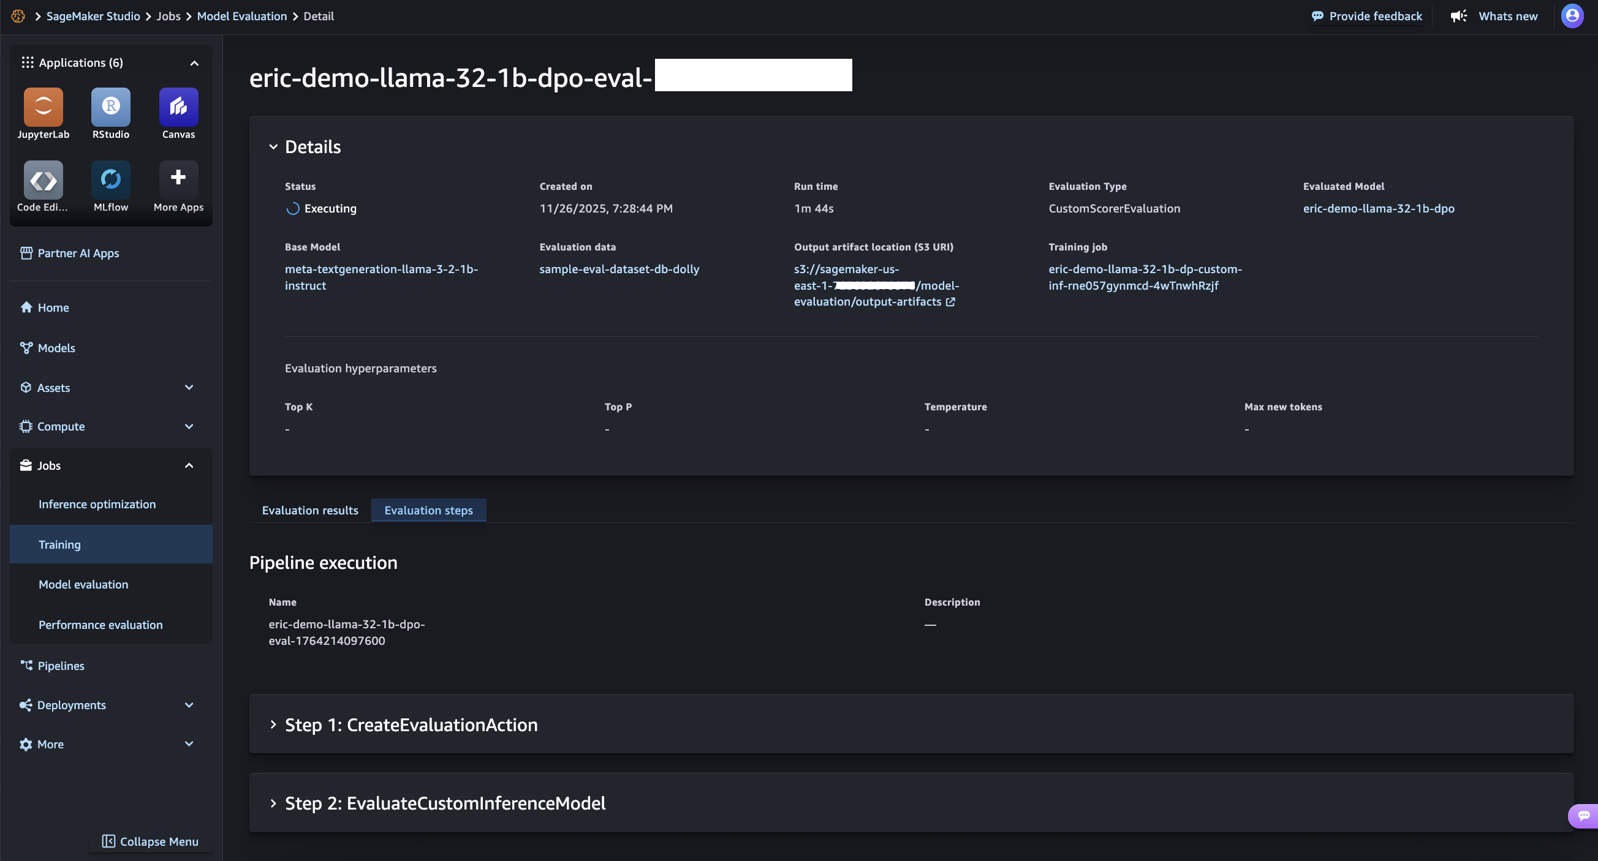This screenshot has width=1598, height=861.
Task: Expand the Deployments sidebar section
Action: 189,705
